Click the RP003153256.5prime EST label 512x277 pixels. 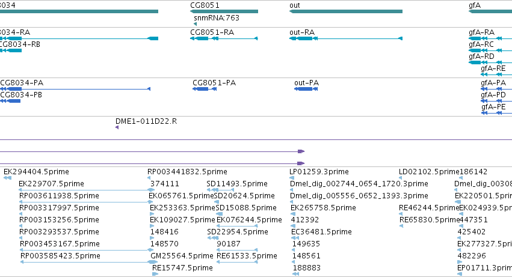pyautogui.click(x=59, y=220)
